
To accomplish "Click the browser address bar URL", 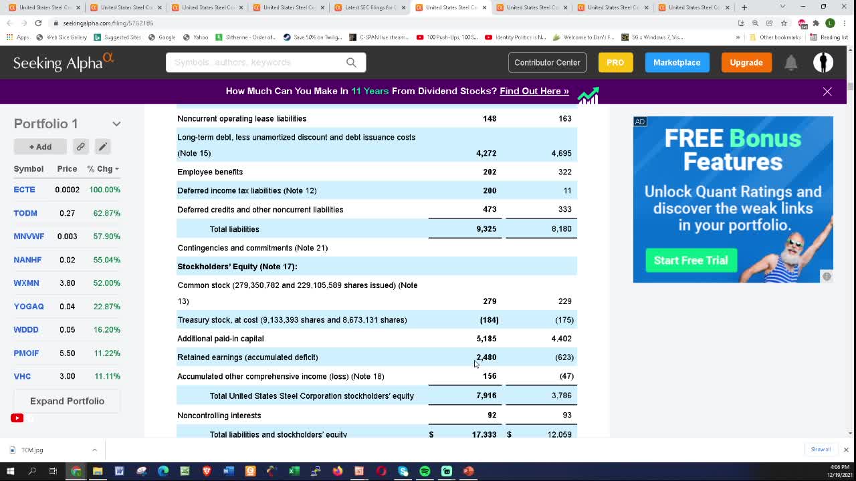I will [108, 23].
